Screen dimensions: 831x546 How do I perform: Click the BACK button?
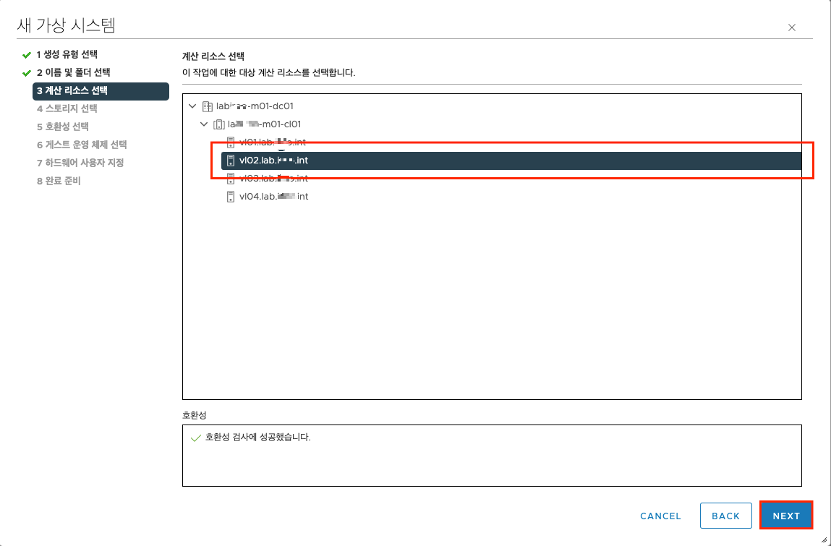tap(725, 516)
